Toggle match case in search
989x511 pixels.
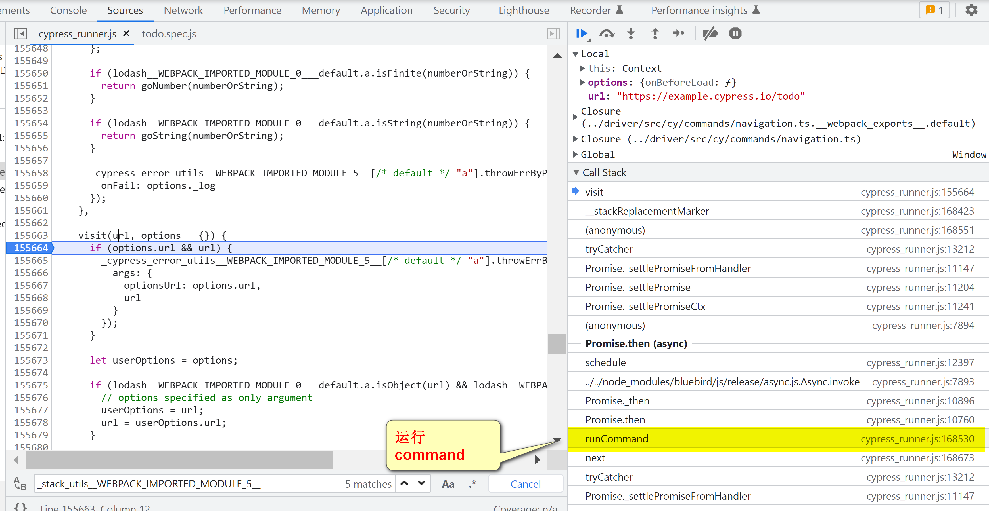[448, 484]
